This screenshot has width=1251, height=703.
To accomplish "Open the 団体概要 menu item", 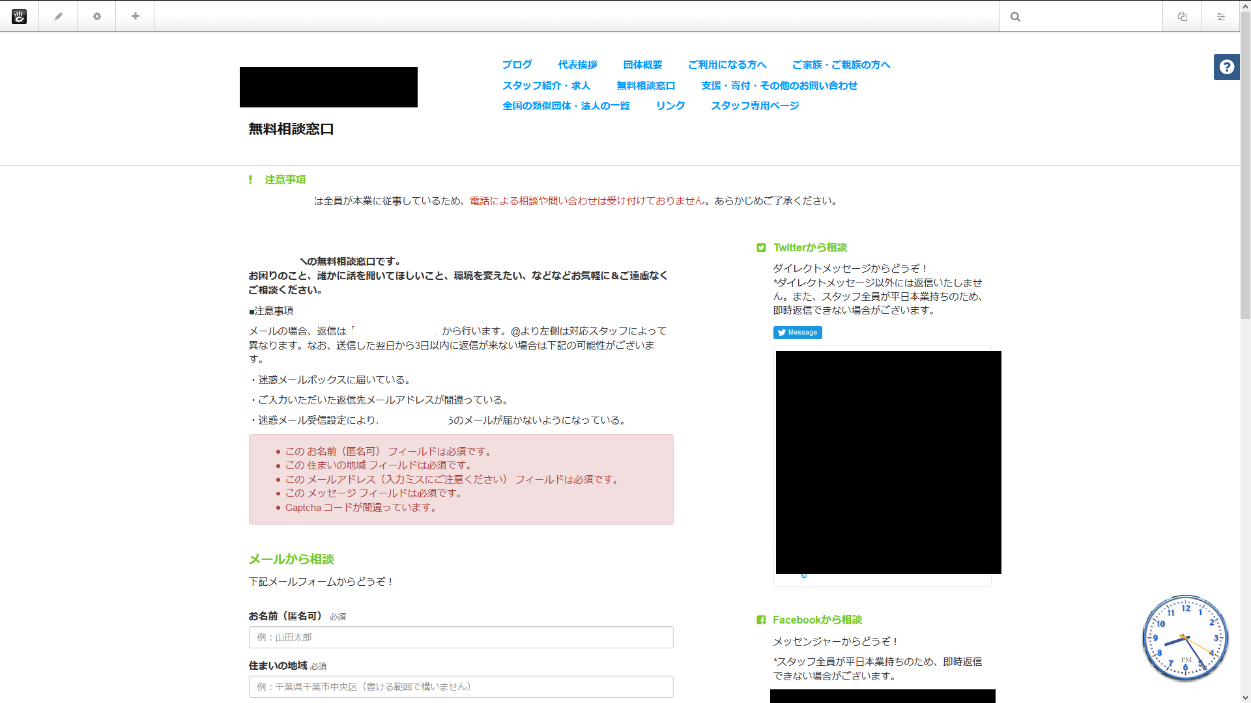I will pyautogui.click(x=642, y=64).
